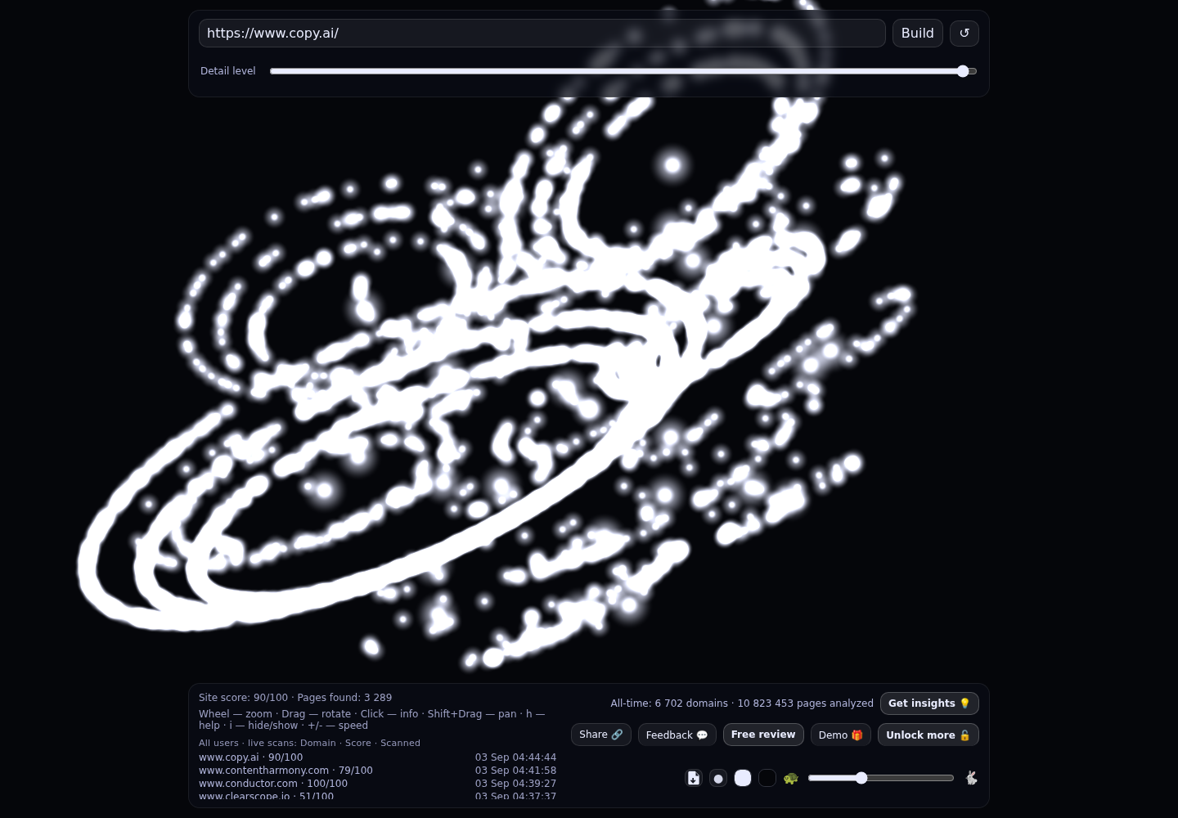
Task: Click the 03 Sep 04:41:58 timestamp
Action: [x=515, y=771]
